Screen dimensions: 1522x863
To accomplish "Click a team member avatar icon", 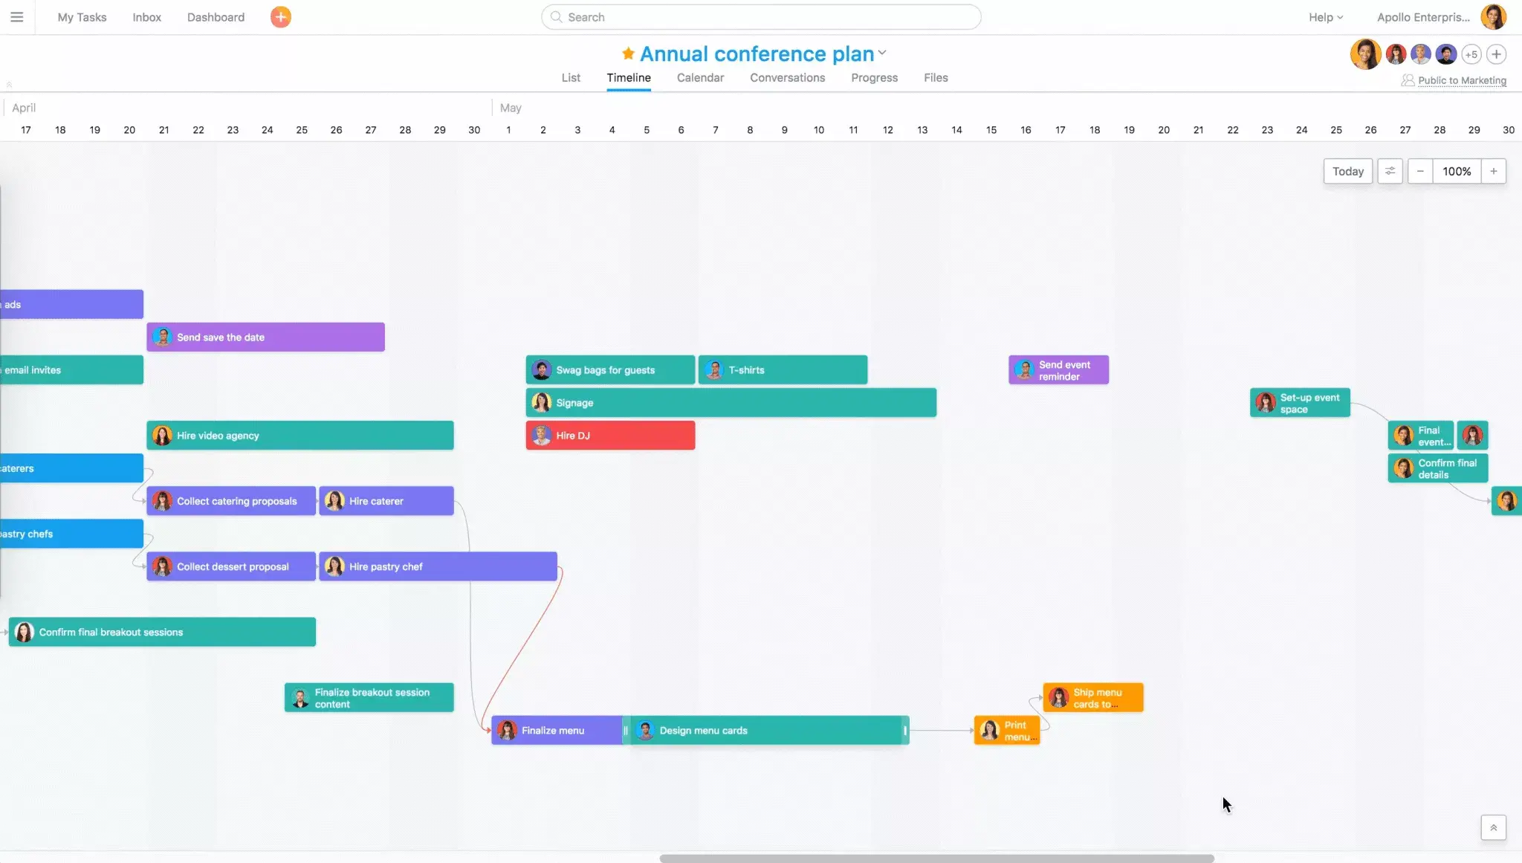I will pyautogui.click(x=1366, y=54).
